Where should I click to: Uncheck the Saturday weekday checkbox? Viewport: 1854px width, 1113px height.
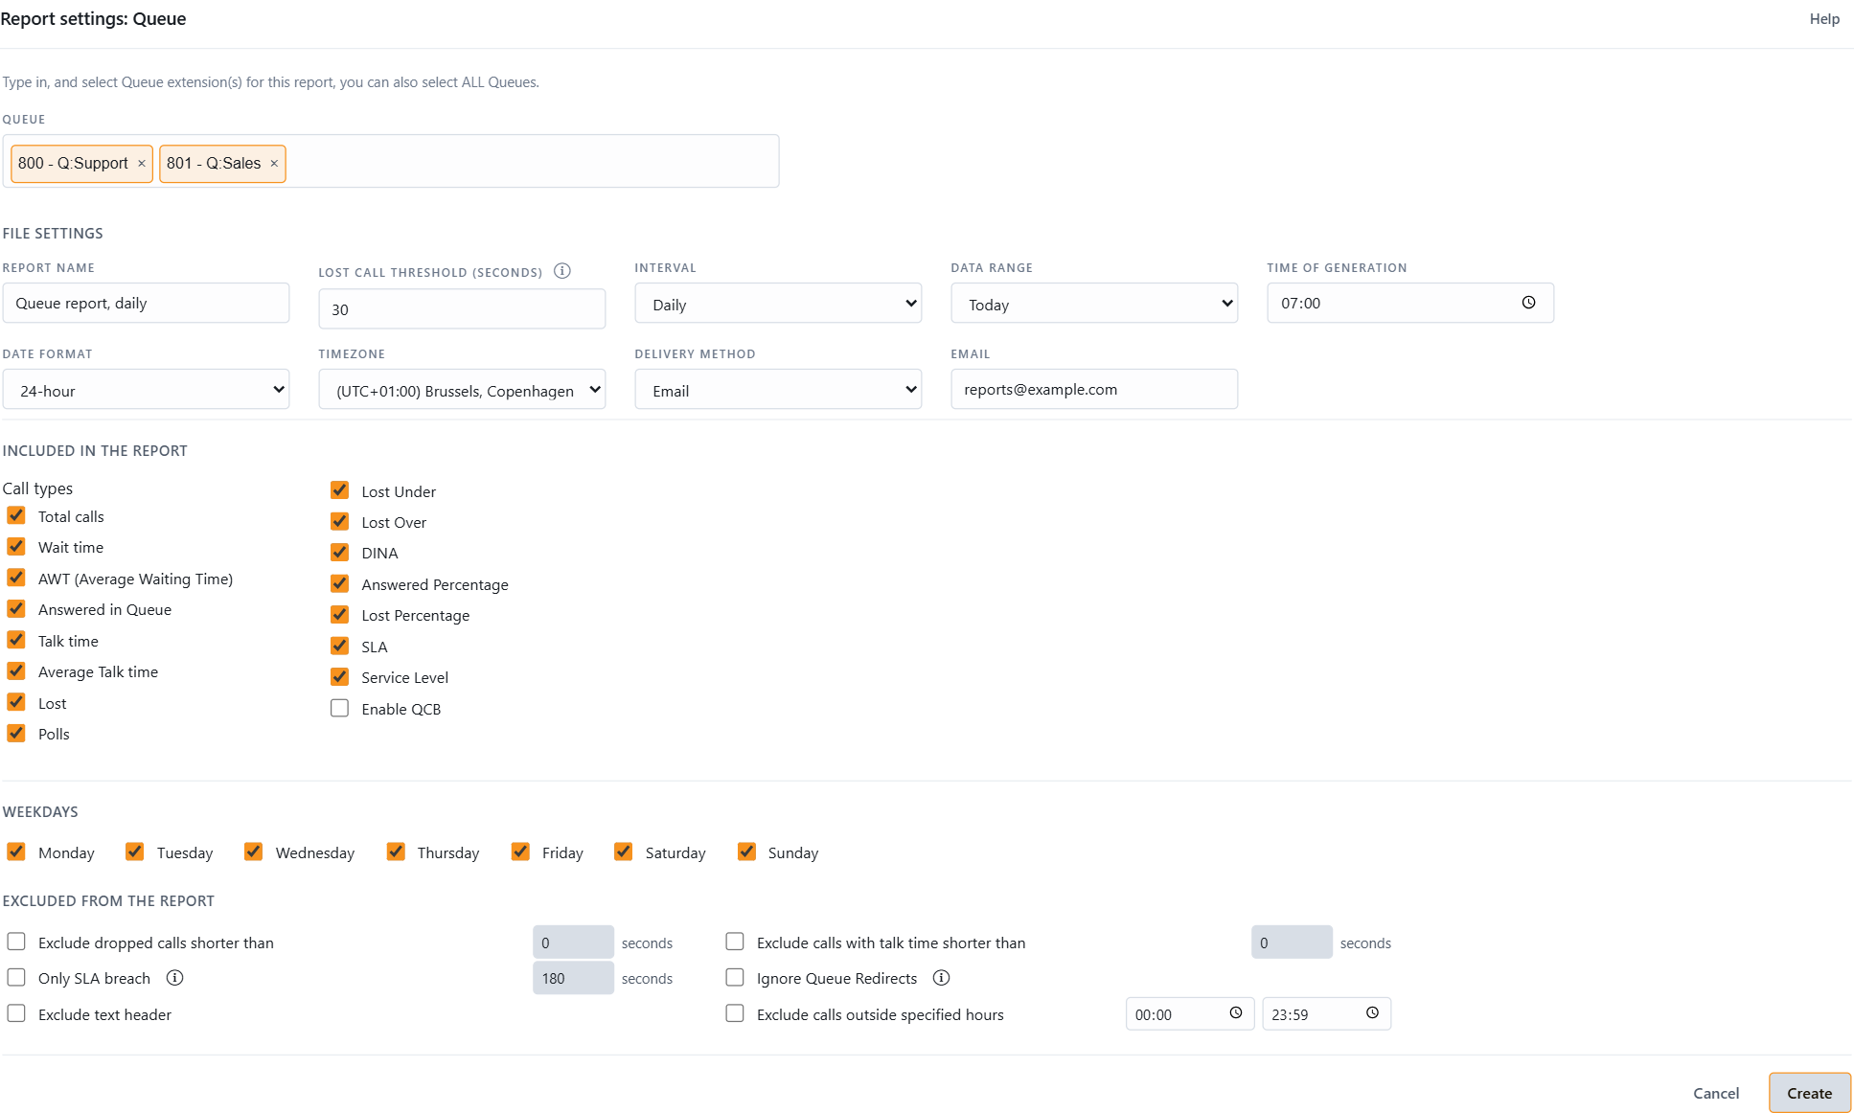coord(623,852)
